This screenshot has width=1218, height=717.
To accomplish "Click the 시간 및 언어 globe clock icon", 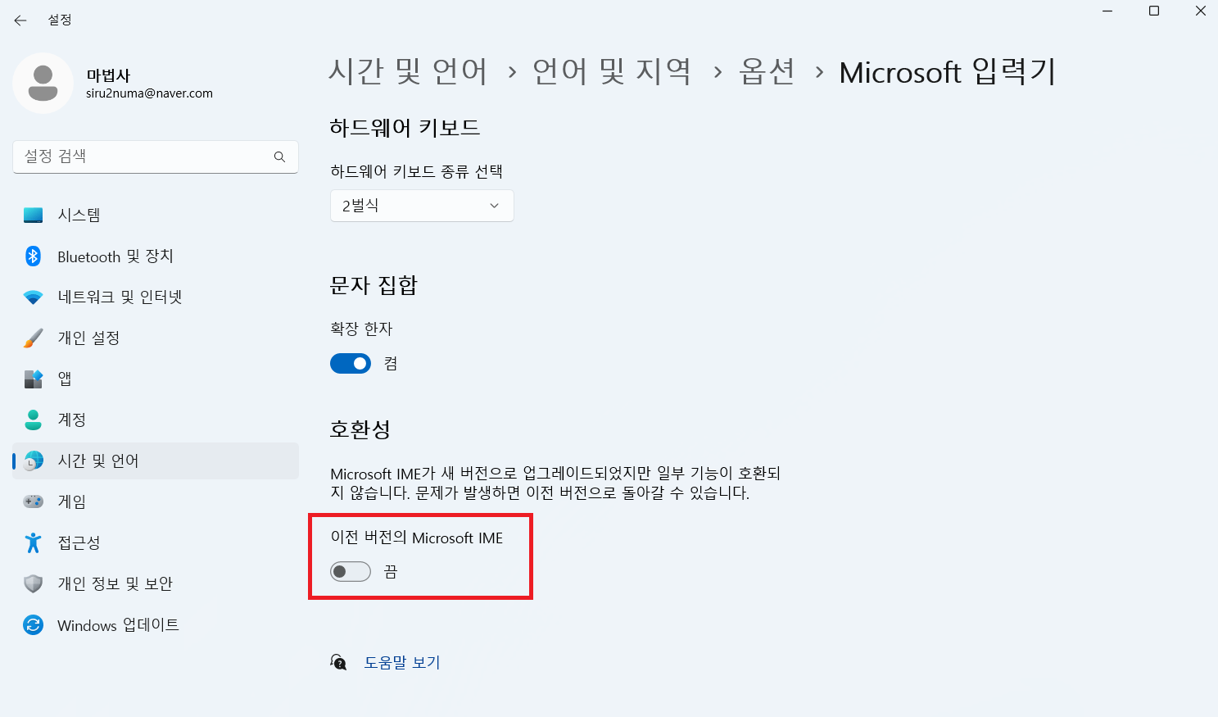I will pyautogui.click(x=33, y=461).
